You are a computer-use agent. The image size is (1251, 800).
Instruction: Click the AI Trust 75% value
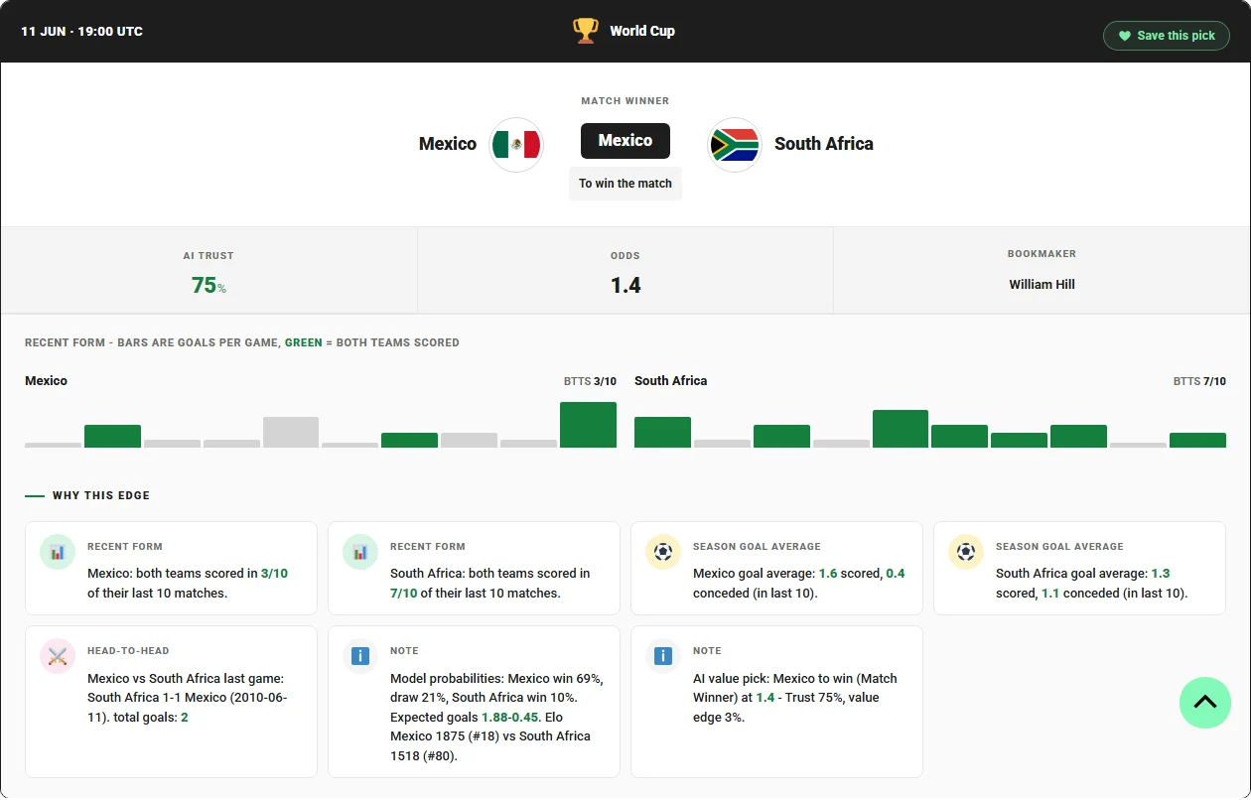click(x=208, y=286)
